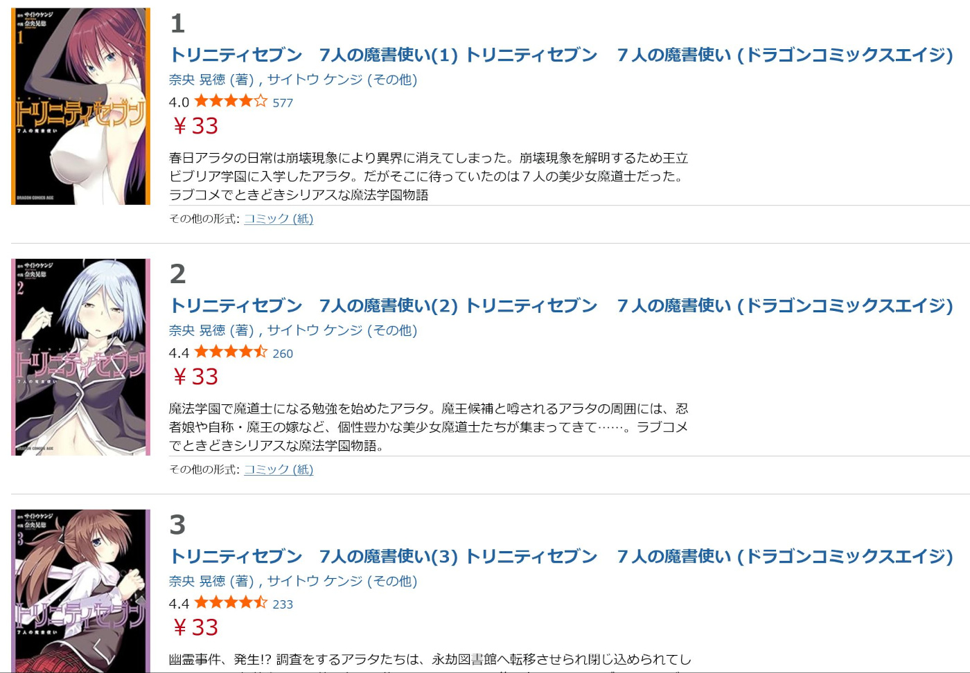This screenshot has width=970, height=673.
Task: Click the ￥33 price of volume 1
Action: (195, 126)
